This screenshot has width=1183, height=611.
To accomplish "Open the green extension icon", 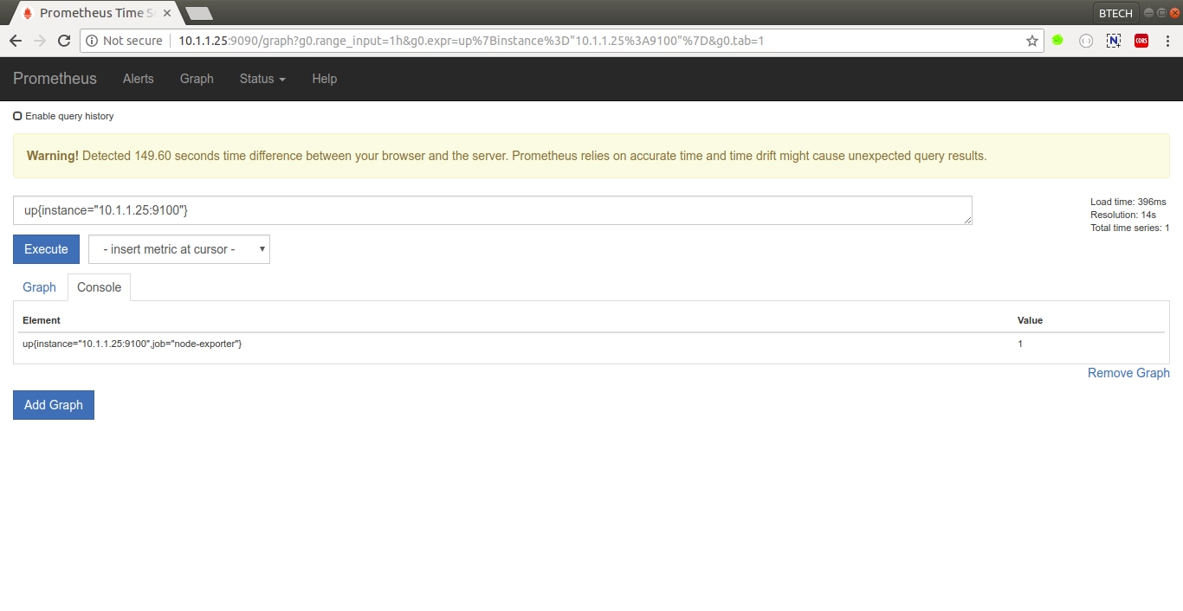I will click(1057, 40).
